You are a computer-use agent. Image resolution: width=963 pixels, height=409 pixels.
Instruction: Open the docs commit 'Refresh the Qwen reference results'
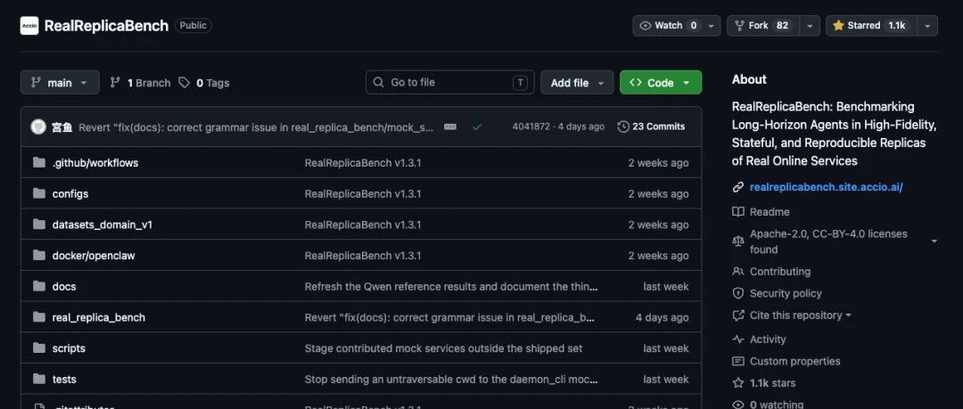point(451,286)
